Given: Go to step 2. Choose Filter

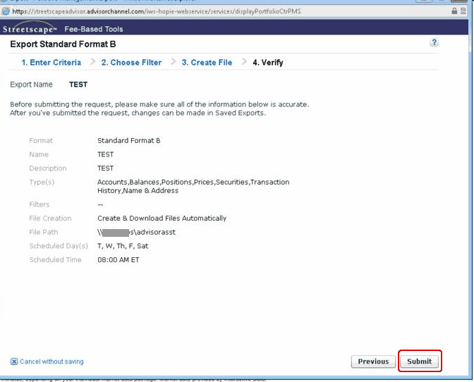Looking at the screenshot, I should (x=131, y=63).
